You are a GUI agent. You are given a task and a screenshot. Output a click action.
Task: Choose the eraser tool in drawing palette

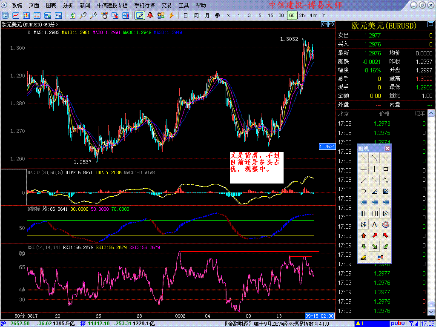coord(363,258)
